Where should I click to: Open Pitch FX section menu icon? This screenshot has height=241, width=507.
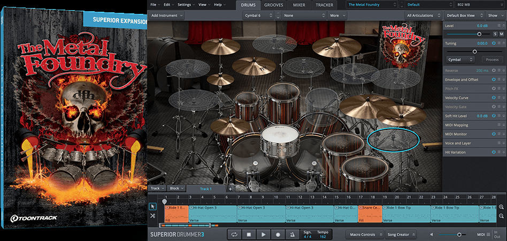pos(499,89)
